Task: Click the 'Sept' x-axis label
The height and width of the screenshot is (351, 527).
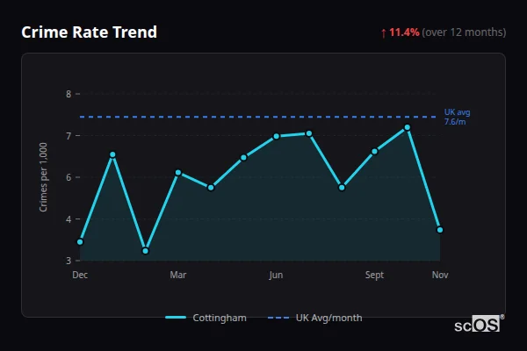Action: [x=374, y=275]
